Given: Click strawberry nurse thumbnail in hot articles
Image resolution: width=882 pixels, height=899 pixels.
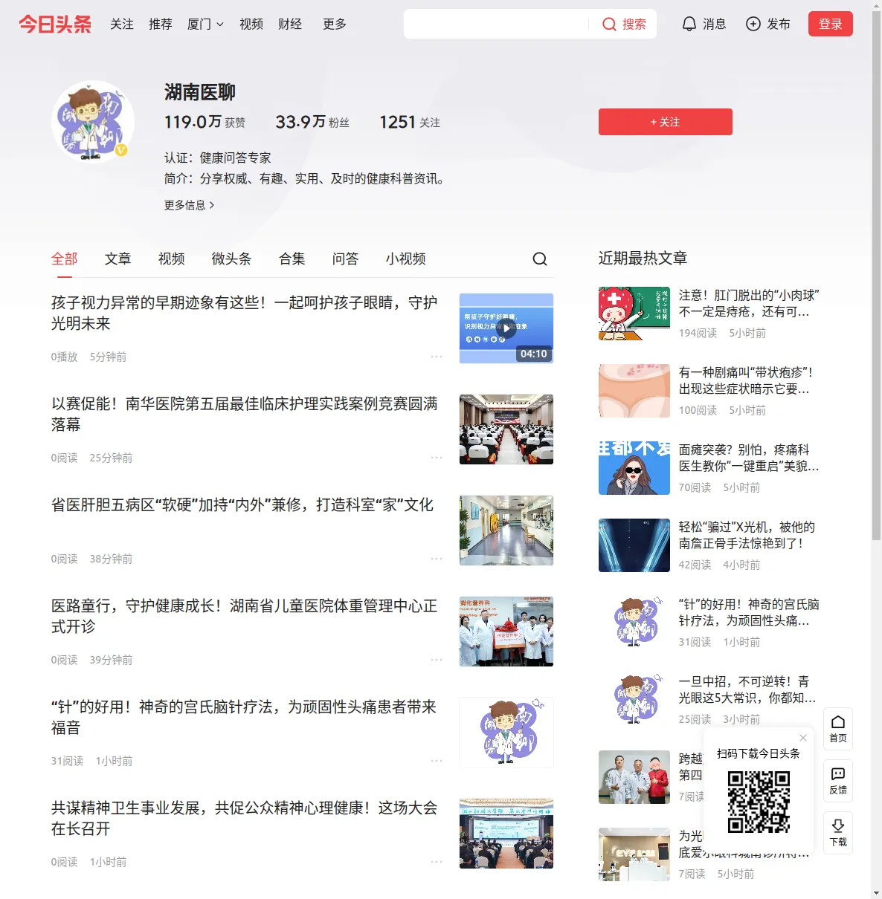Looking at the screenshot, I should click(x=634, y=314).
